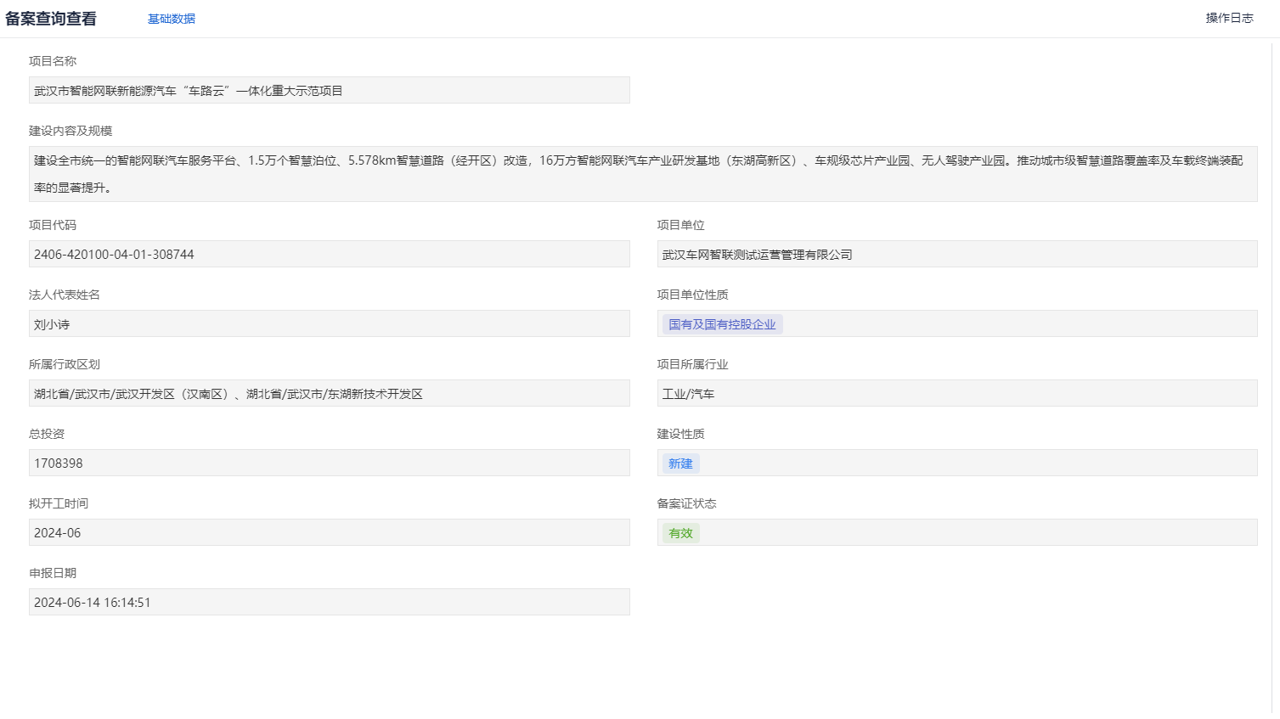Click the 新建 construction type tag
The width and height of the screenshot is (1280, 719).
click(680, 463)
